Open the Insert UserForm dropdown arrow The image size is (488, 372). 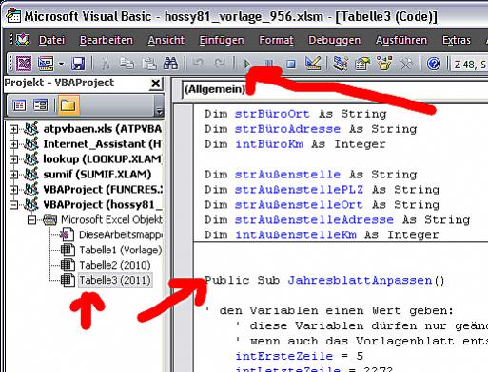pos(61,64)
